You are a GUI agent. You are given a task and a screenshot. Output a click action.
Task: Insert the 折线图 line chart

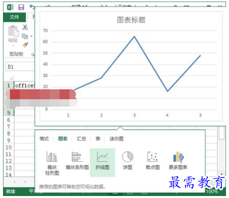[x=103, y=162]
